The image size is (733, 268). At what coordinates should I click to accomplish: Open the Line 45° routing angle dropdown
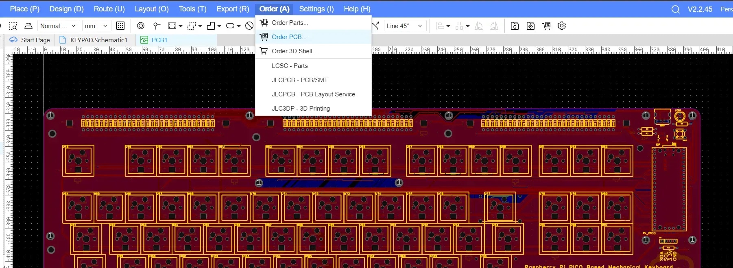coord(405,26)
